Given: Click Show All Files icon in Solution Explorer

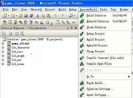Looking at the screenshot, I should [10, 34].
